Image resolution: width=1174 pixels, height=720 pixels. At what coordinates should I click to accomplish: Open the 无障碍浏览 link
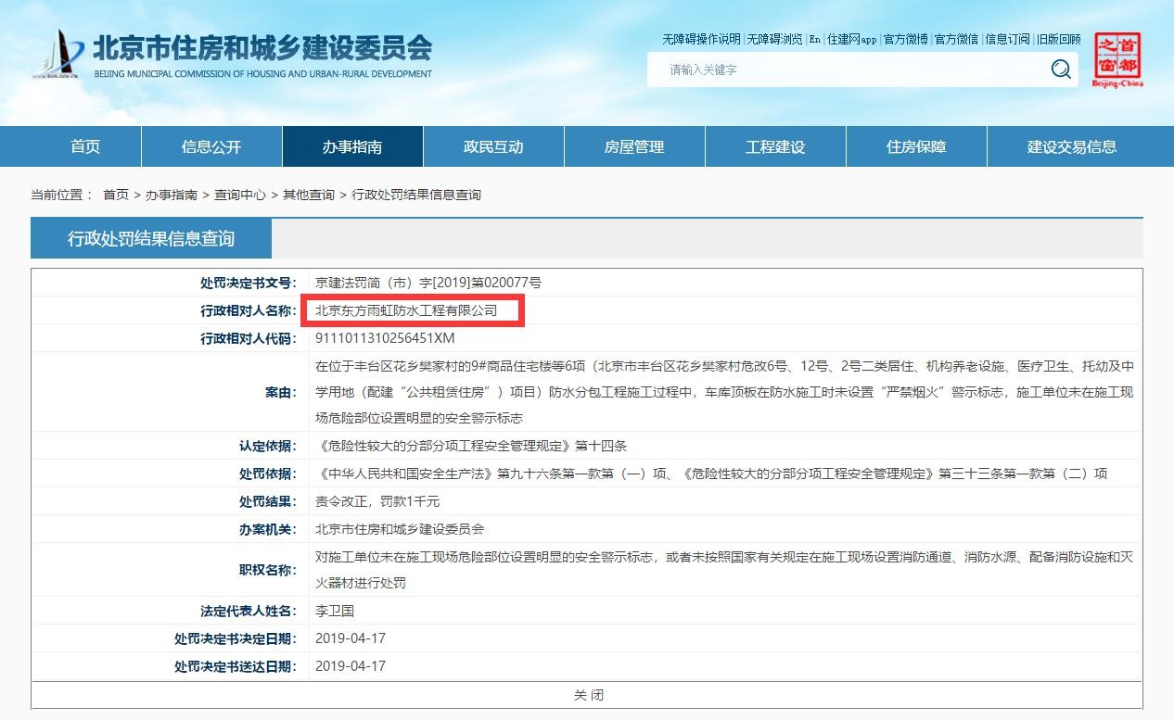pos(774,39)
